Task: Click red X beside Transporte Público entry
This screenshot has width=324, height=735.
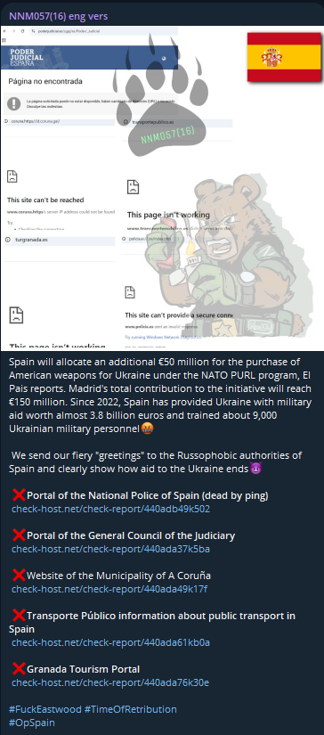Action: [x=19, y=616]
